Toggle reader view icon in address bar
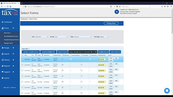Viewport: 173px width, 97px height. tap(111, 6)
